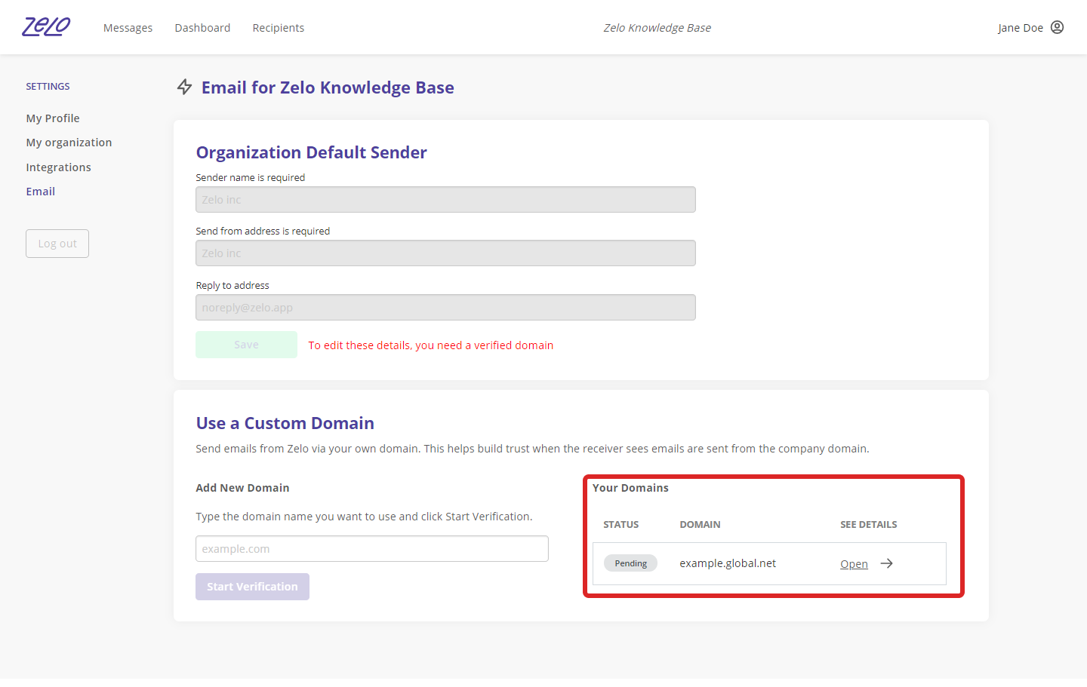The width and height of the screenshot is (1087, 687).
Task: Select Email in the settings sidebar
Action: [x=41, y=192]
